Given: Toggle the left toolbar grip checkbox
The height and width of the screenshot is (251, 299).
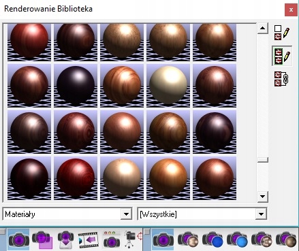Looking at the screenshot, I should [x=3, y=232].
